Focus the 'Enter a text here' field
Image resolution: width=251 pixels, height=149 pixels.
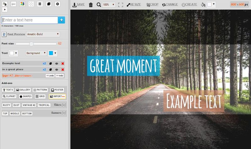coord(30,20)
